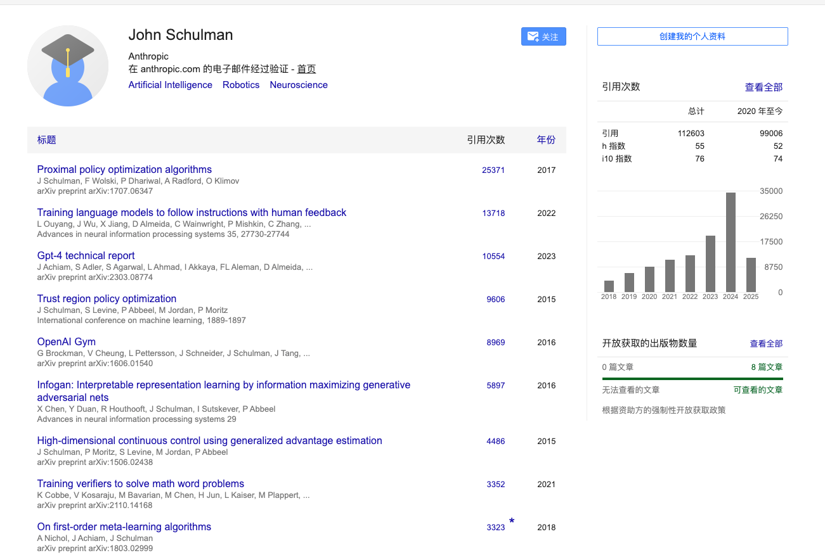Click the since-2020 citations value 99006
The width and height of the screenshot is (825, 560).
(x=771, y=134)
